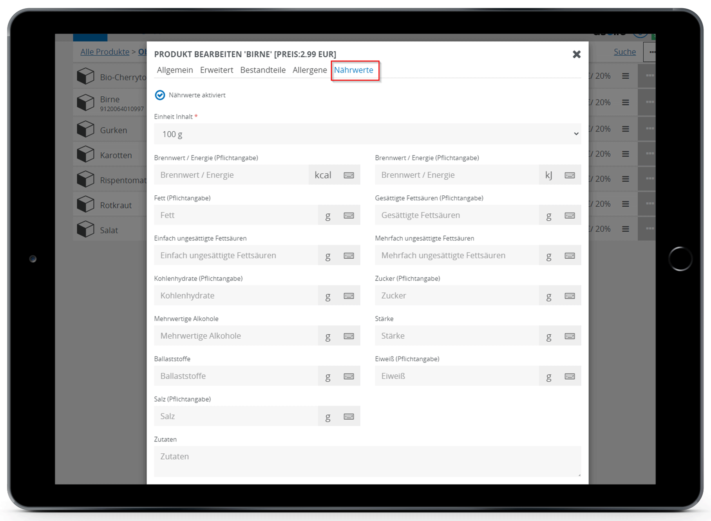Open the Allergene tab
This screenshot has width=711, height=521.
309,70
